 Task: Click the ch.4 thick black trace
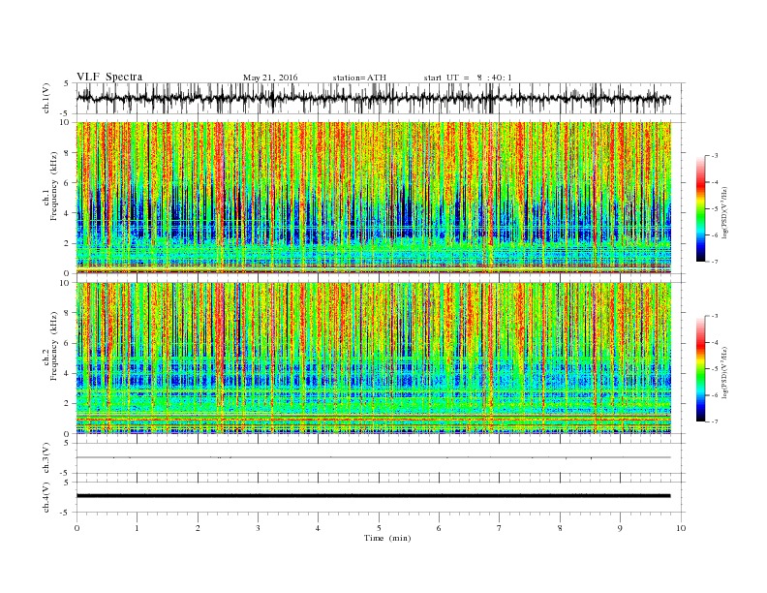(x=374, y=496)
